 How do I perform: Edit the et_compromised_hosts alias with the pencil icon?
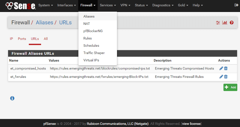[x=221, y=68]
